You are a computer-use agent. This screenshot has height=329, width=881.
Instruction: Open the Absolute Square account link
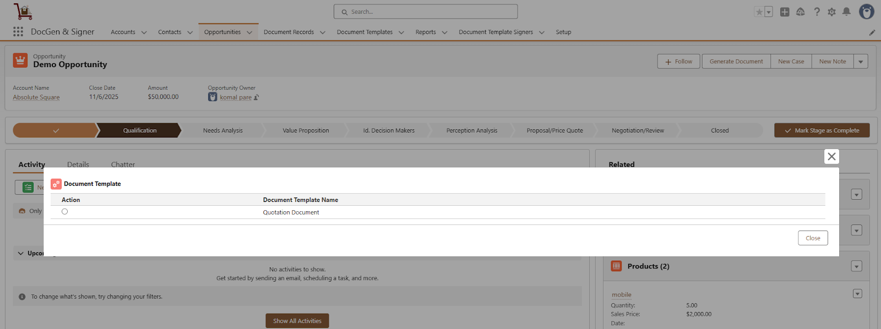(x=36, y=97)
